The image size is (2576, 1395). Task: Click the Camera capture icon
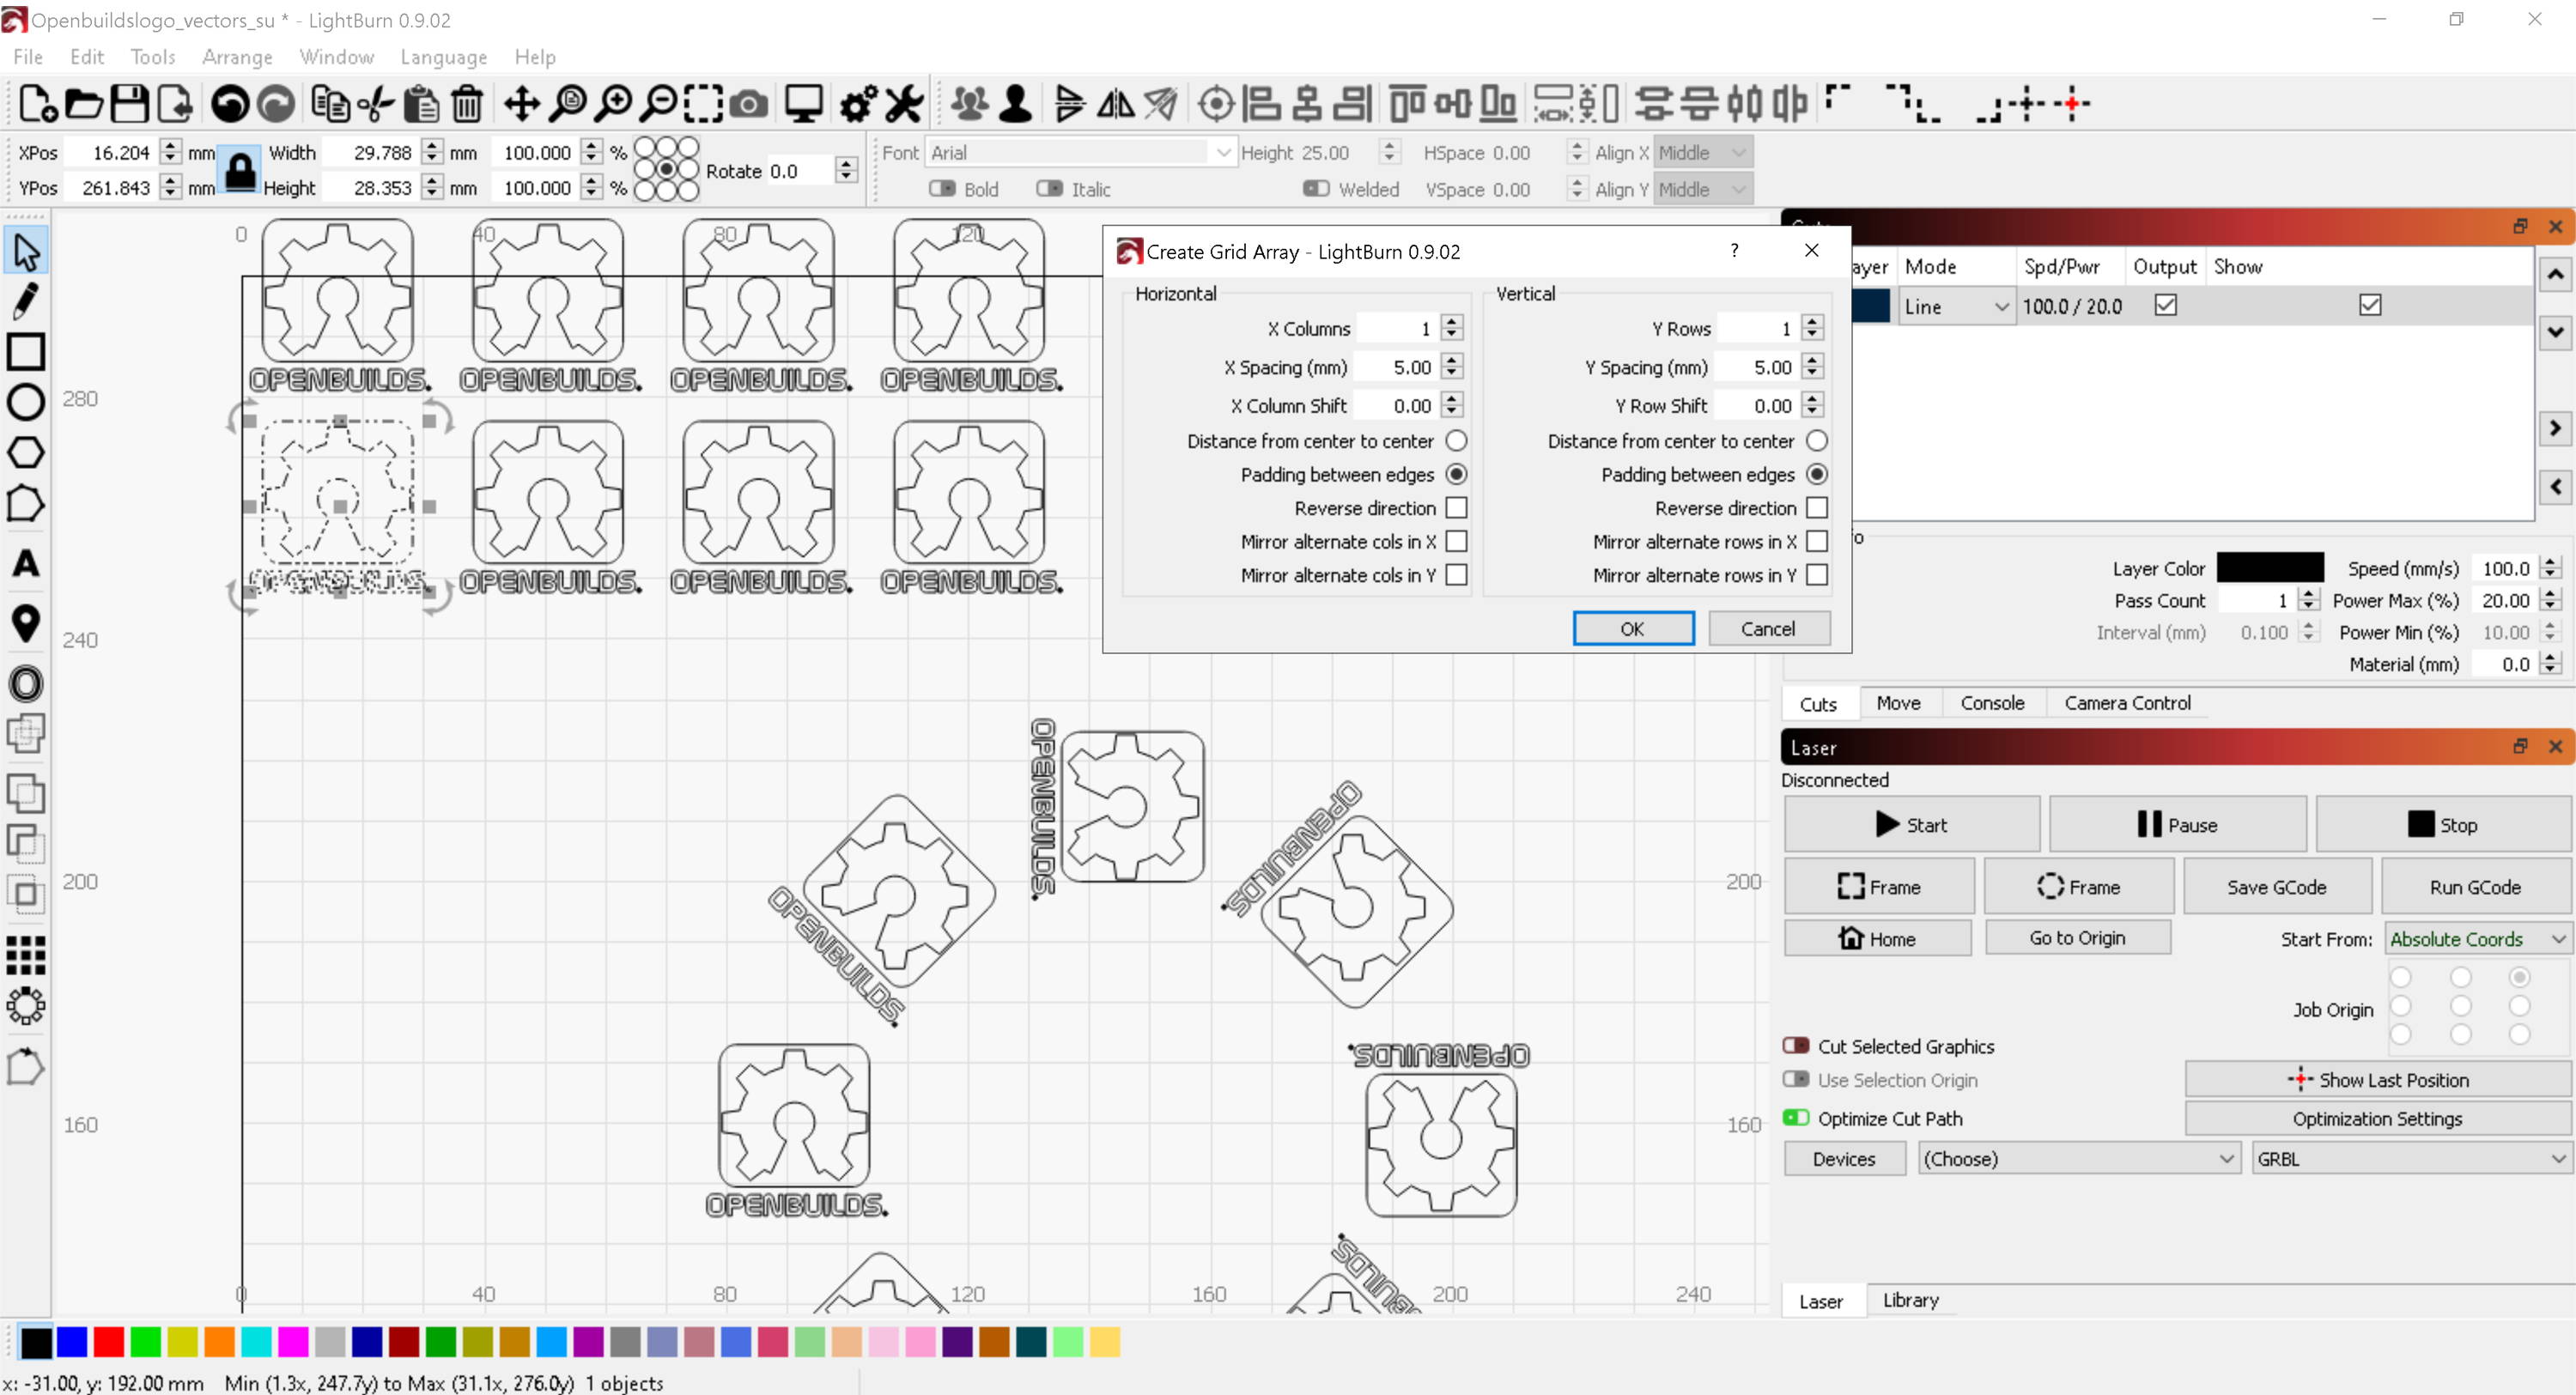(x=749, y=104)
